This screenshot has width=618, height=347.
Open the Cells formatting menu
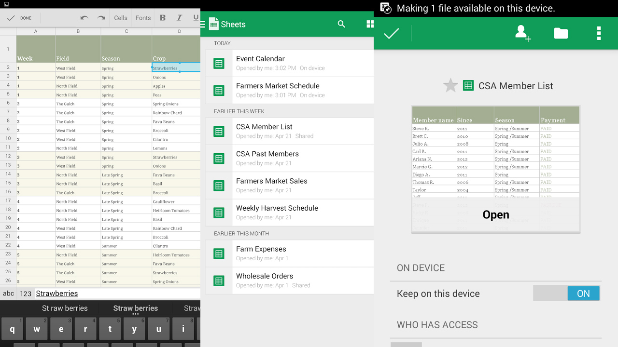click(x=121, y=18)
